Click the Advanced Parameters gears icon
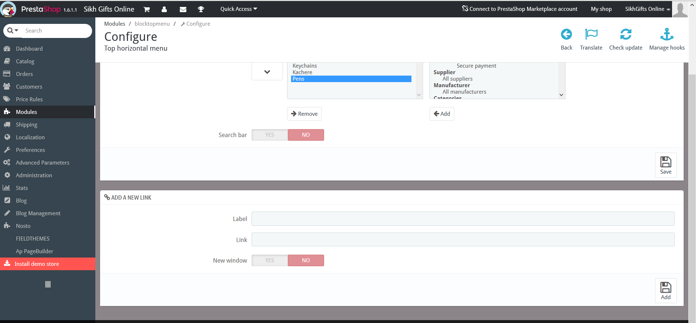Viewport: 696px width, 323px height. pyautogui.click(x=7, y=162)
